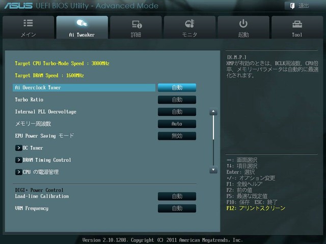Click Target CPU Turbo-Mode Speed text
This screenshot has width=326, height=244.
pos(62,63)
